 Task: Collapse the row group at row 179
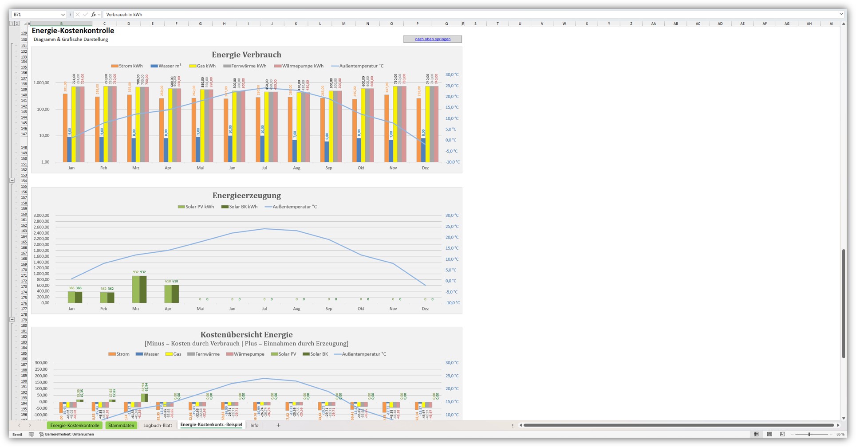[12, 320]
